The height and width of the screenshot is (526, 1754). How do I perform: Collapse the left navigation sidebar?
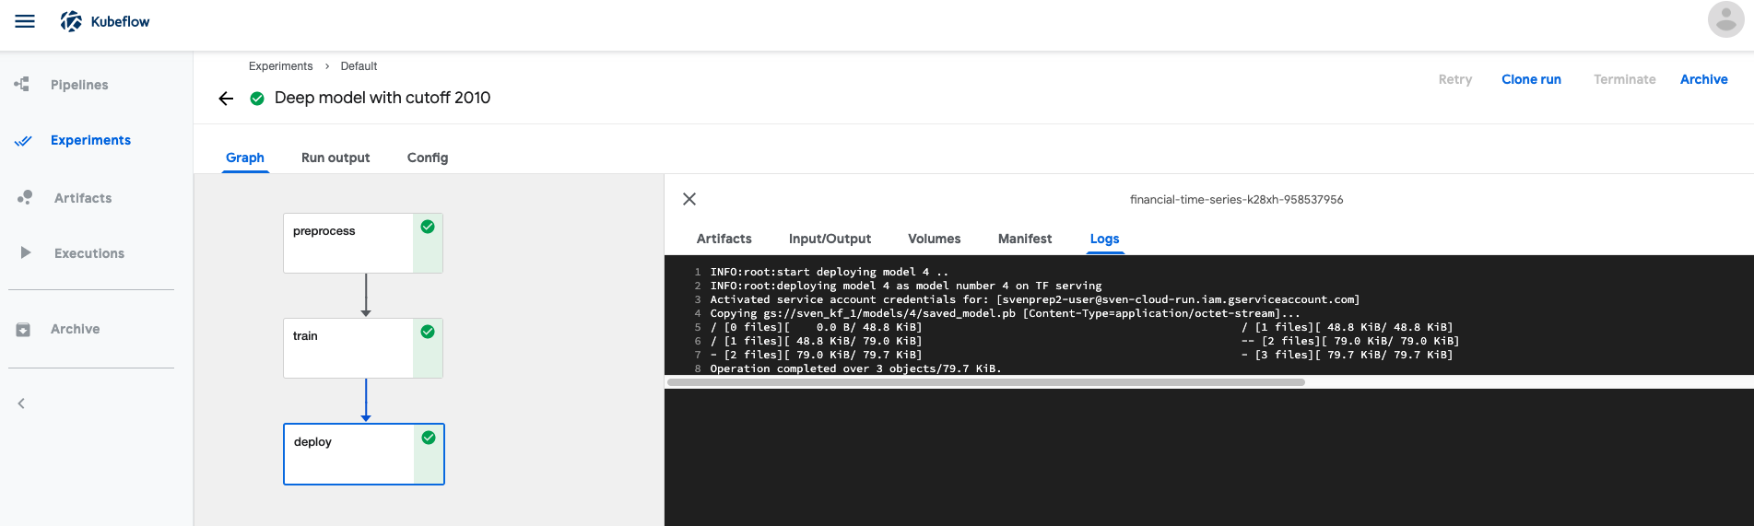[21, 403]
